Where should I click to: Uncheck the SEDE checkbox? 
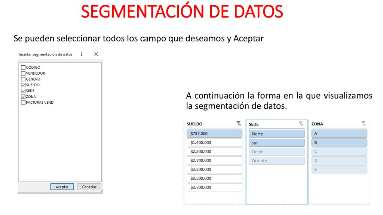(x=23, y=91)
